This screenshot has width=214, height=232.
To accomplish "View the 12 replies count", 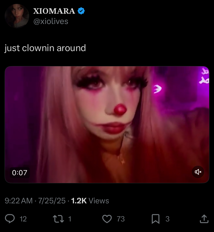I will (23, 219).
